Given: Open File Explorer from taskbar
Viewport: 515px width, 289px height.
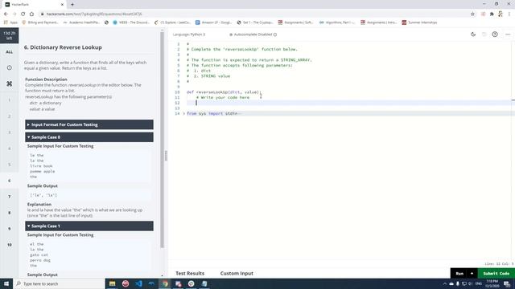Looking at the screenshot, I should pyautogui.click(x=113, y=283).
